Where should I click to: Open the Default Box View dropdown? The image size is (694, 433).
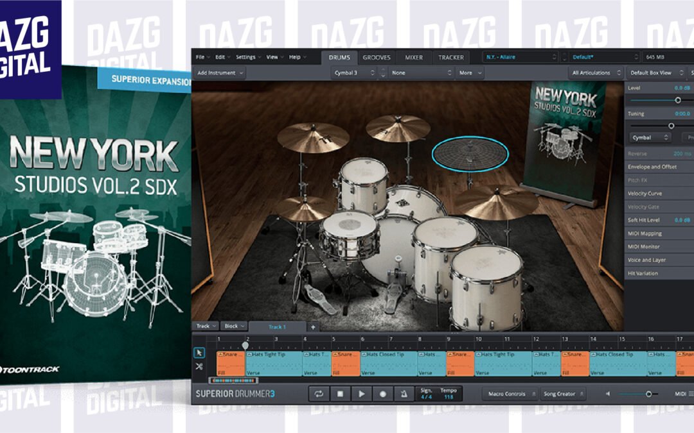(x=656, y=73)
